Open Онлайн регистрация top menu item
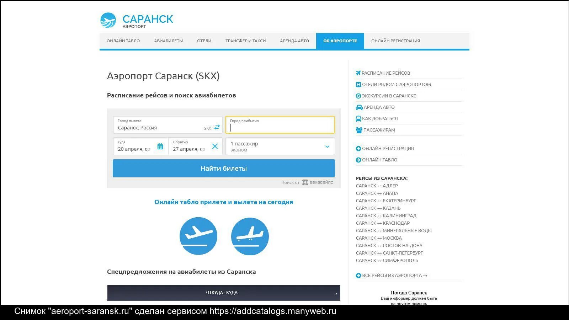Image resolution: width=569 pixels, height=320 pixels. tap(395, 41)
